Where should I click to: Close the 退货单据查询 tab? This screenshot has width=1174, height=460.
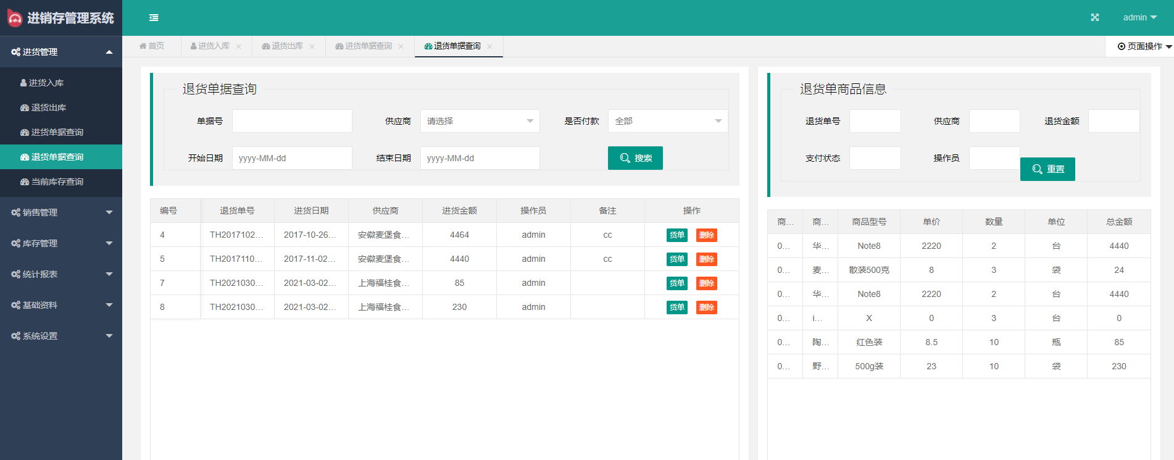click(x=490, y=47)
